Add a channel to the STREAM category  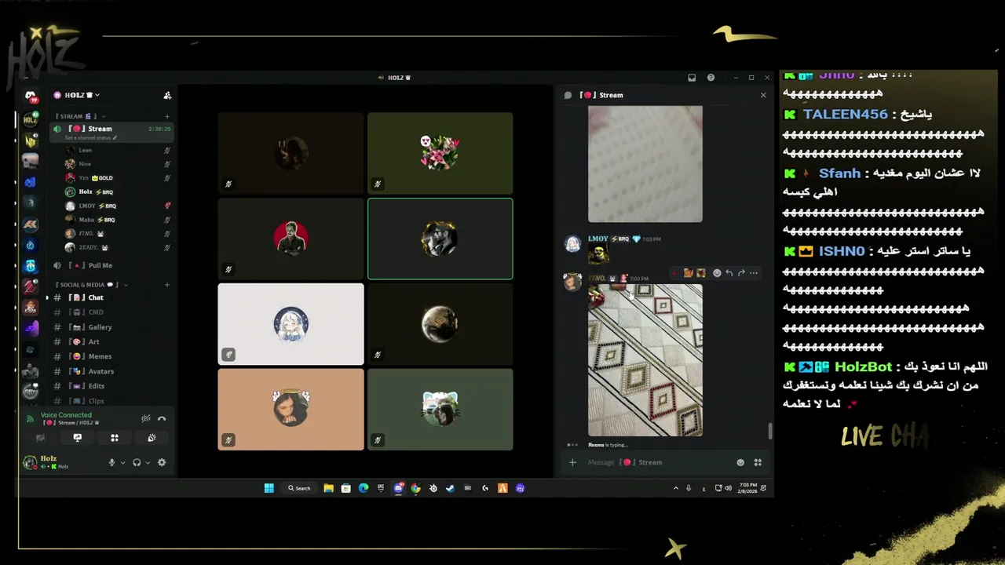pos(167,116)
